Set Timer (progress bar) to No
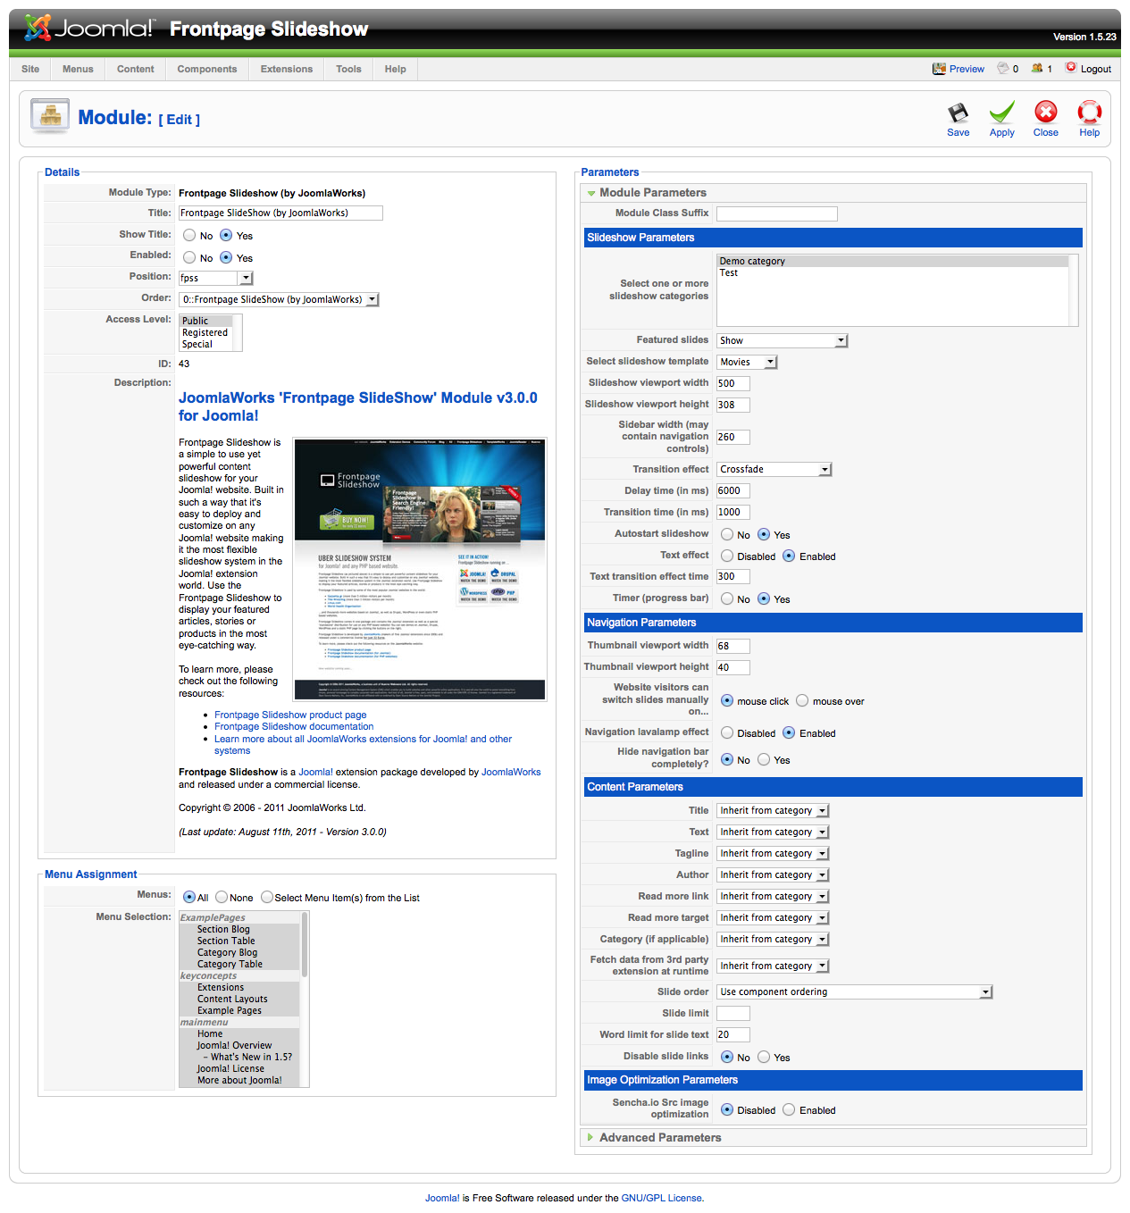 [727, 599]
